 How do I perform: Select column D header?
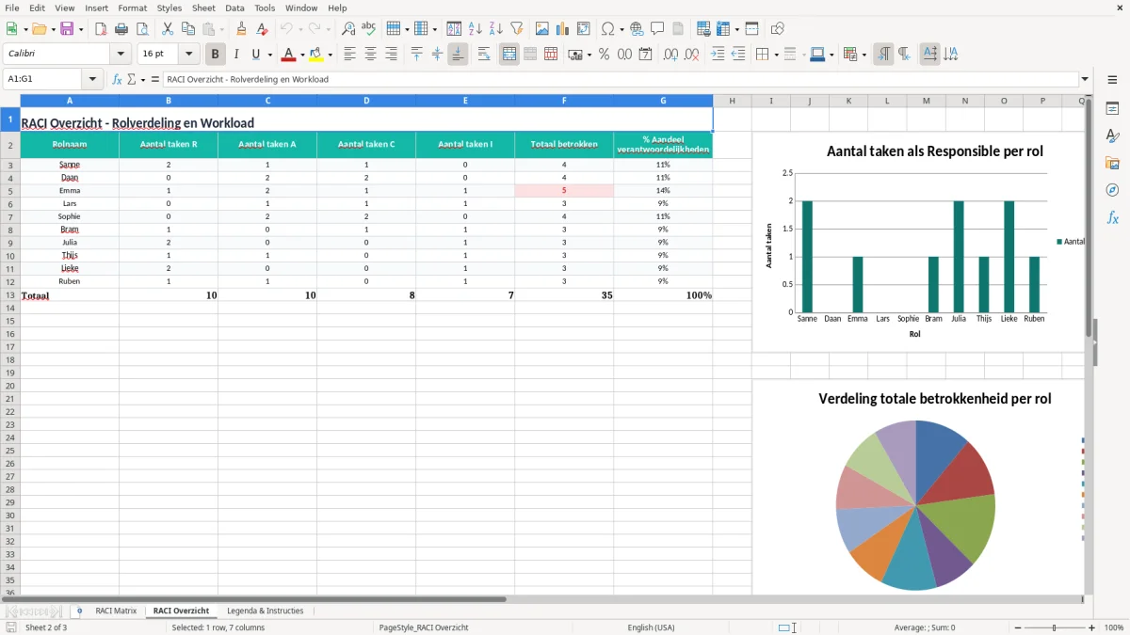366,101
